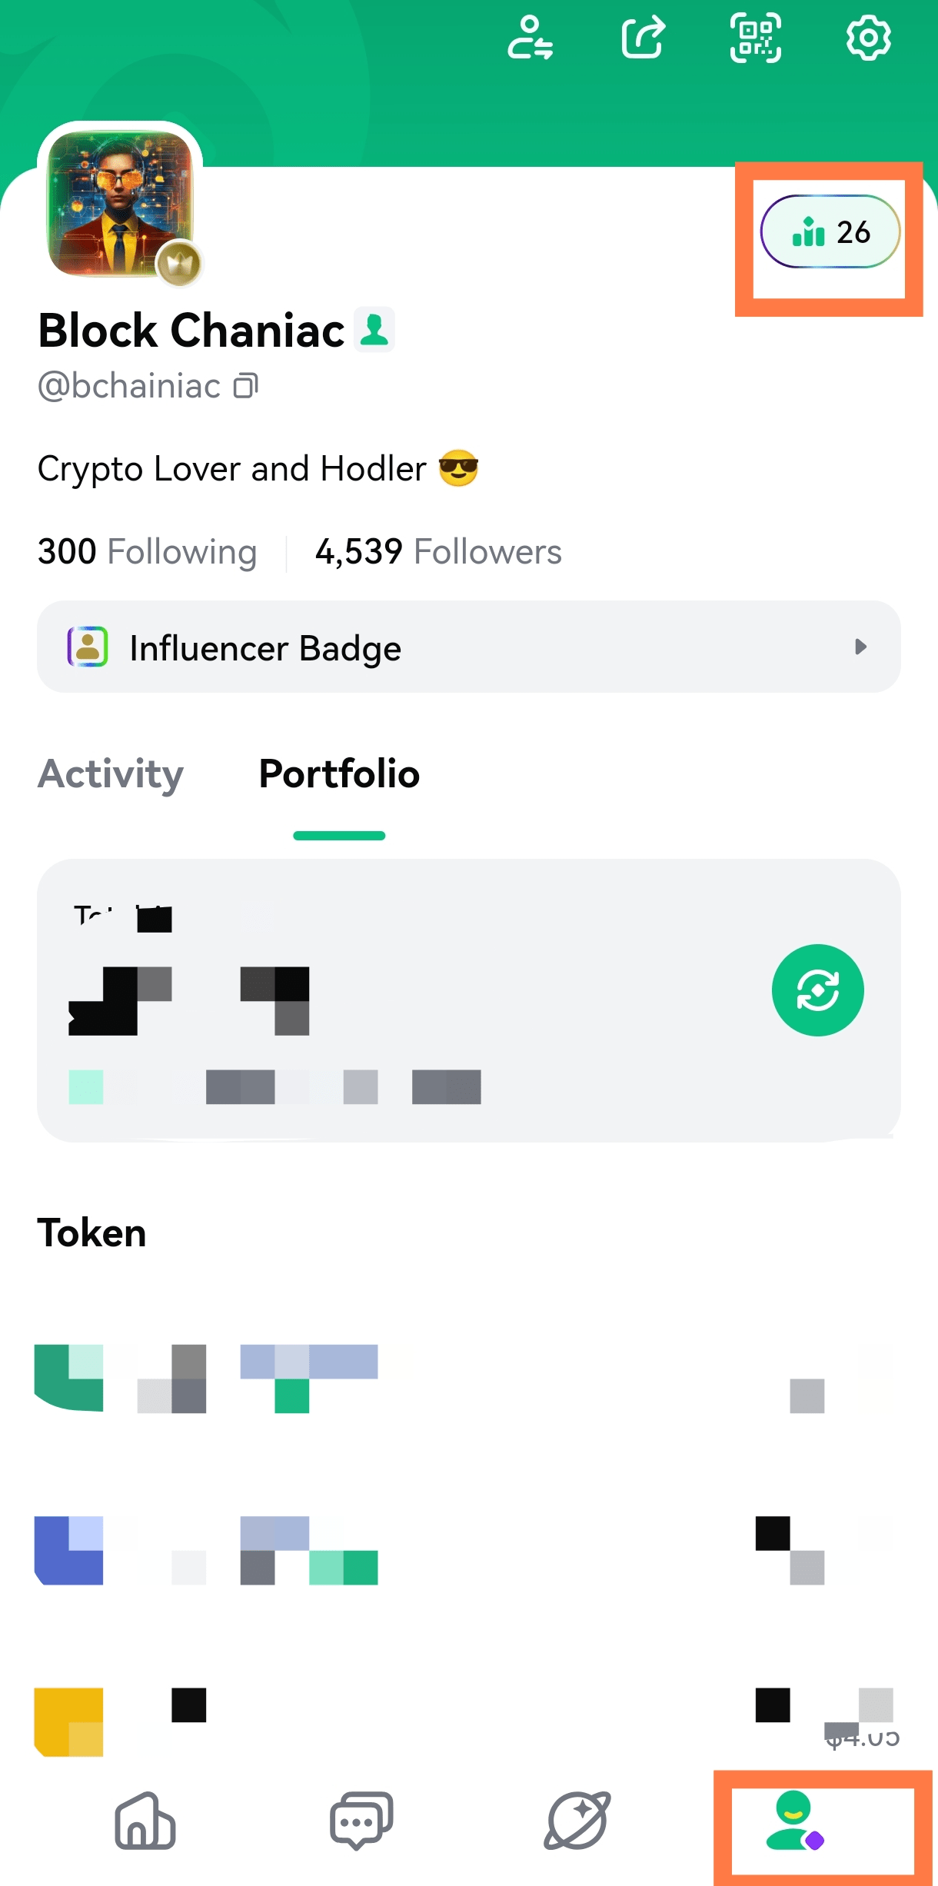Tap the share profile icon
The height and width of the screenshot is (1886, 938).
pos(643,38)
